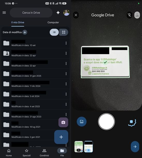
Task: Close the Google Drive scanner
Action: tap(76, 15)
